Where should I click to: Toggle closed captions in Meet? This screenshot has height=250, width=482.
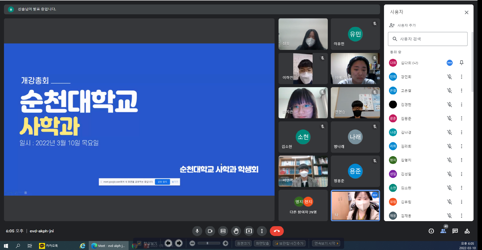(x=223, y=231)
